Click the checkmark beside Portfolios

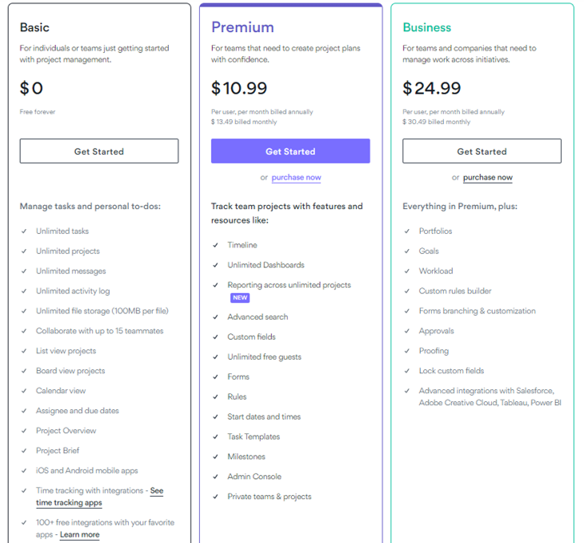pos(407,231)
